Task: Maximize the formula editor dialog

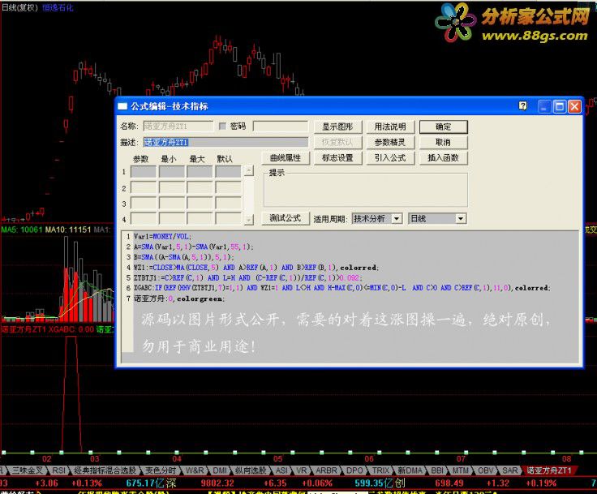Action: [560, 106]
